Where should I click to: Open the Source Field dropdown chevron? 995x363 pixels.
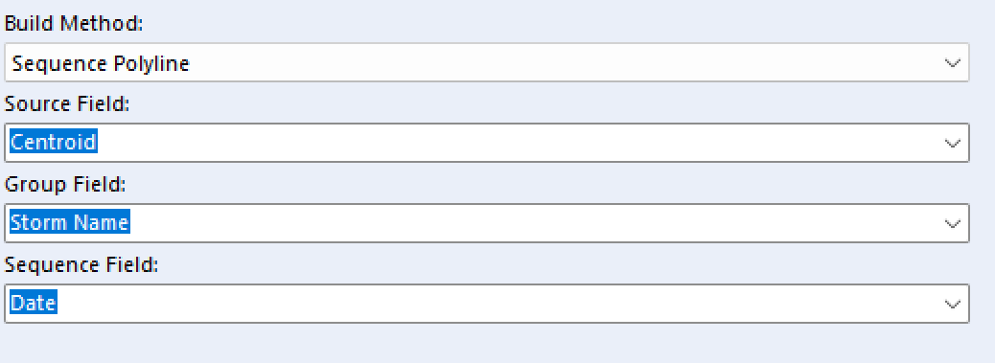click(952, 143)
